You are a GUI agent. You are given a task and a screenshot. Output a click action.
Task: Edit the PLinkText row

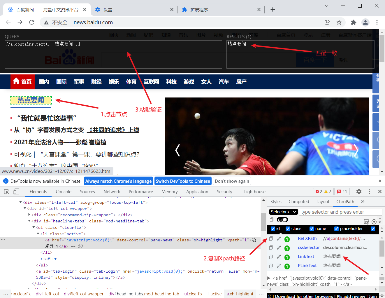click(279, 266)
